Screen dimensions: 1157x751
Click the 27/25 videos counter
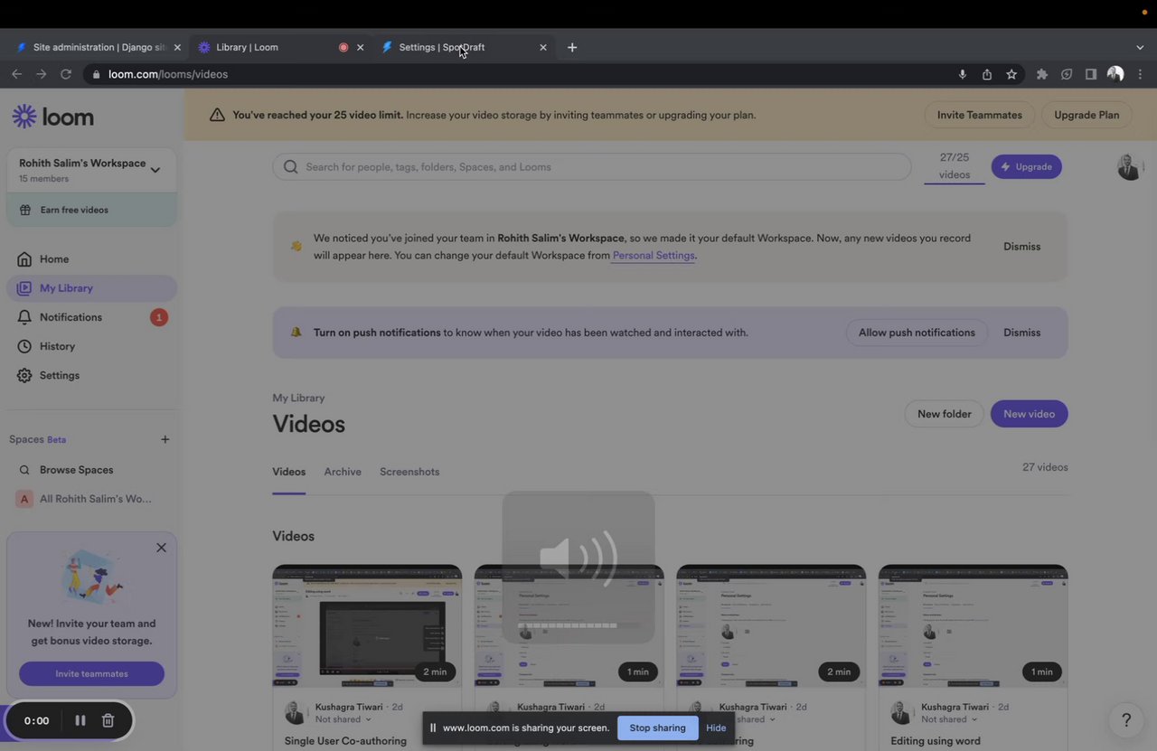pos(955,166)
